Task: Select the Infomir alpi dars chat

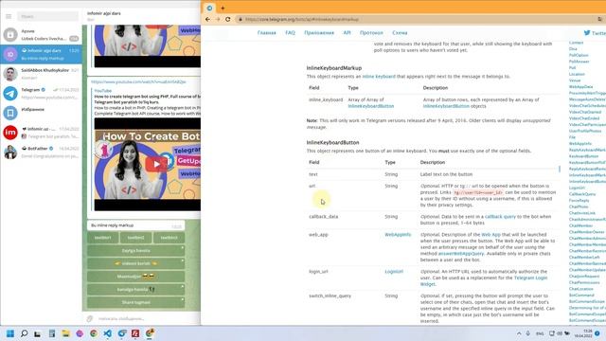Action: (41, 54)
